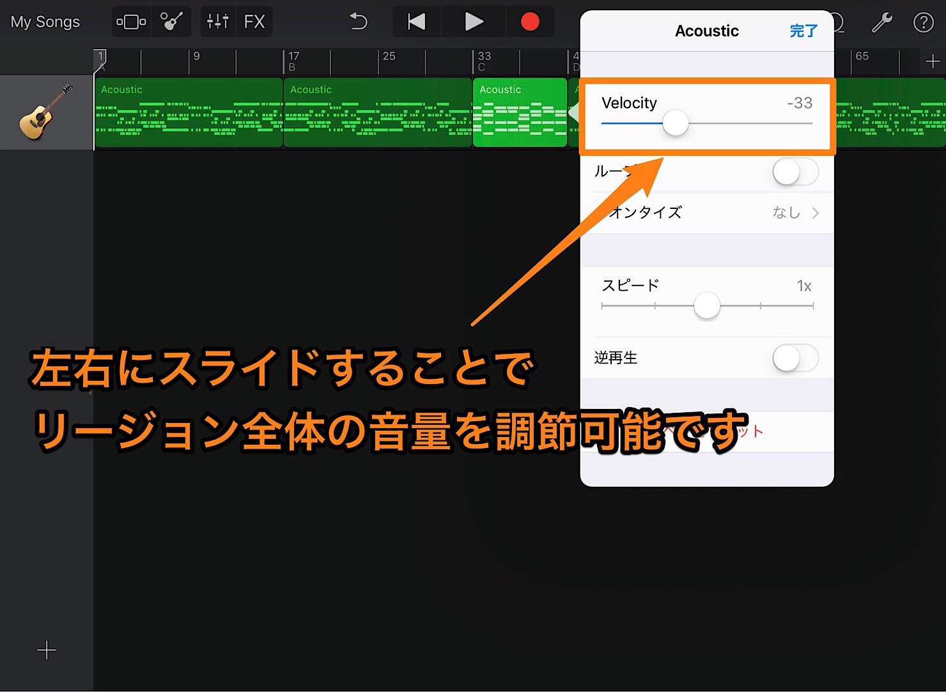
Task: Tap 完了 to close Acoustic settings
Action: 803,31
